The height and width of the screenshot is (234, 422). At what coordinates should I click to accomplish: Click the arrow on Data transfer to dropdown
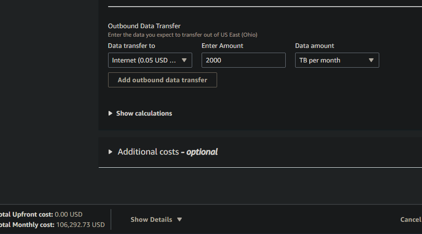click(x=184, y=60)
